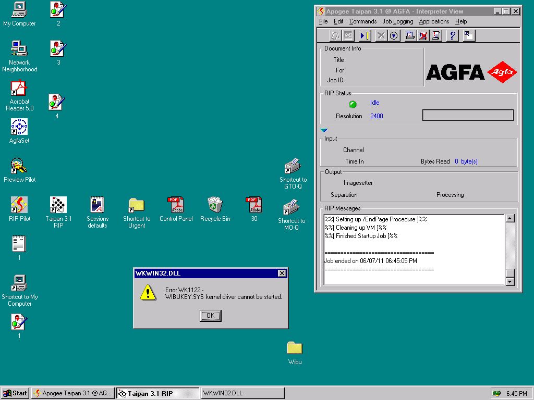The width and height of the screenshot is (534, 400).
Task: Select the RIP Pilot desktop icon
Action: point(19,209)
